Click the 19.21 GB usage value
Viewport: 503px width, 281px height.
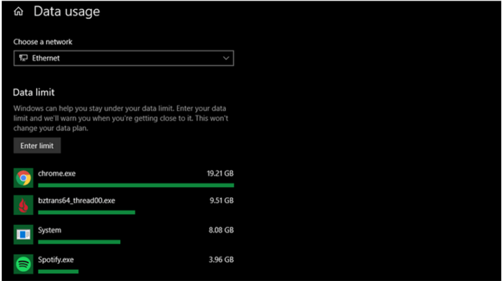click(220, 174)
